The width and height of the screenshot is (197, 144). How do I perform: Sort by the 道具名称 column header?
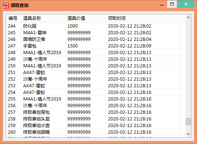[x=43, y=18]
